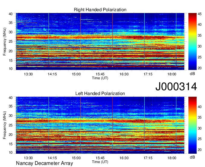Click the 20 MHz tick of Left Handed plot
205x167 pixels.
click(11, 135)
